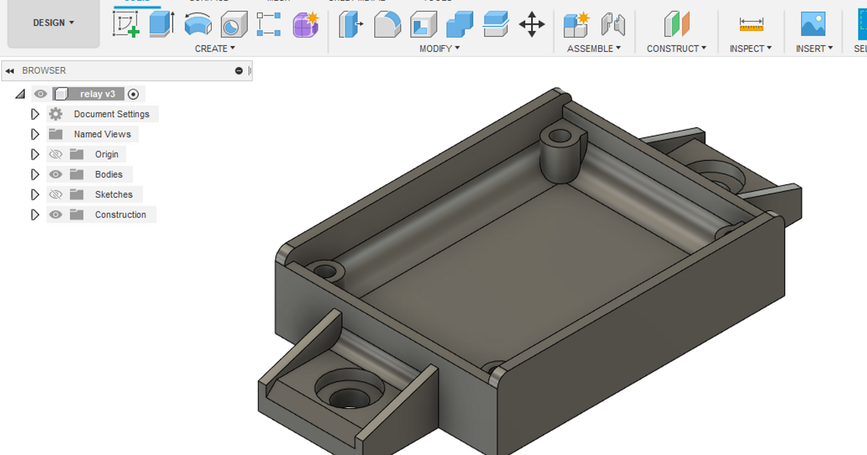Activate the Press Pull tool
Viewport: 867px width, 455px height.
350,24
